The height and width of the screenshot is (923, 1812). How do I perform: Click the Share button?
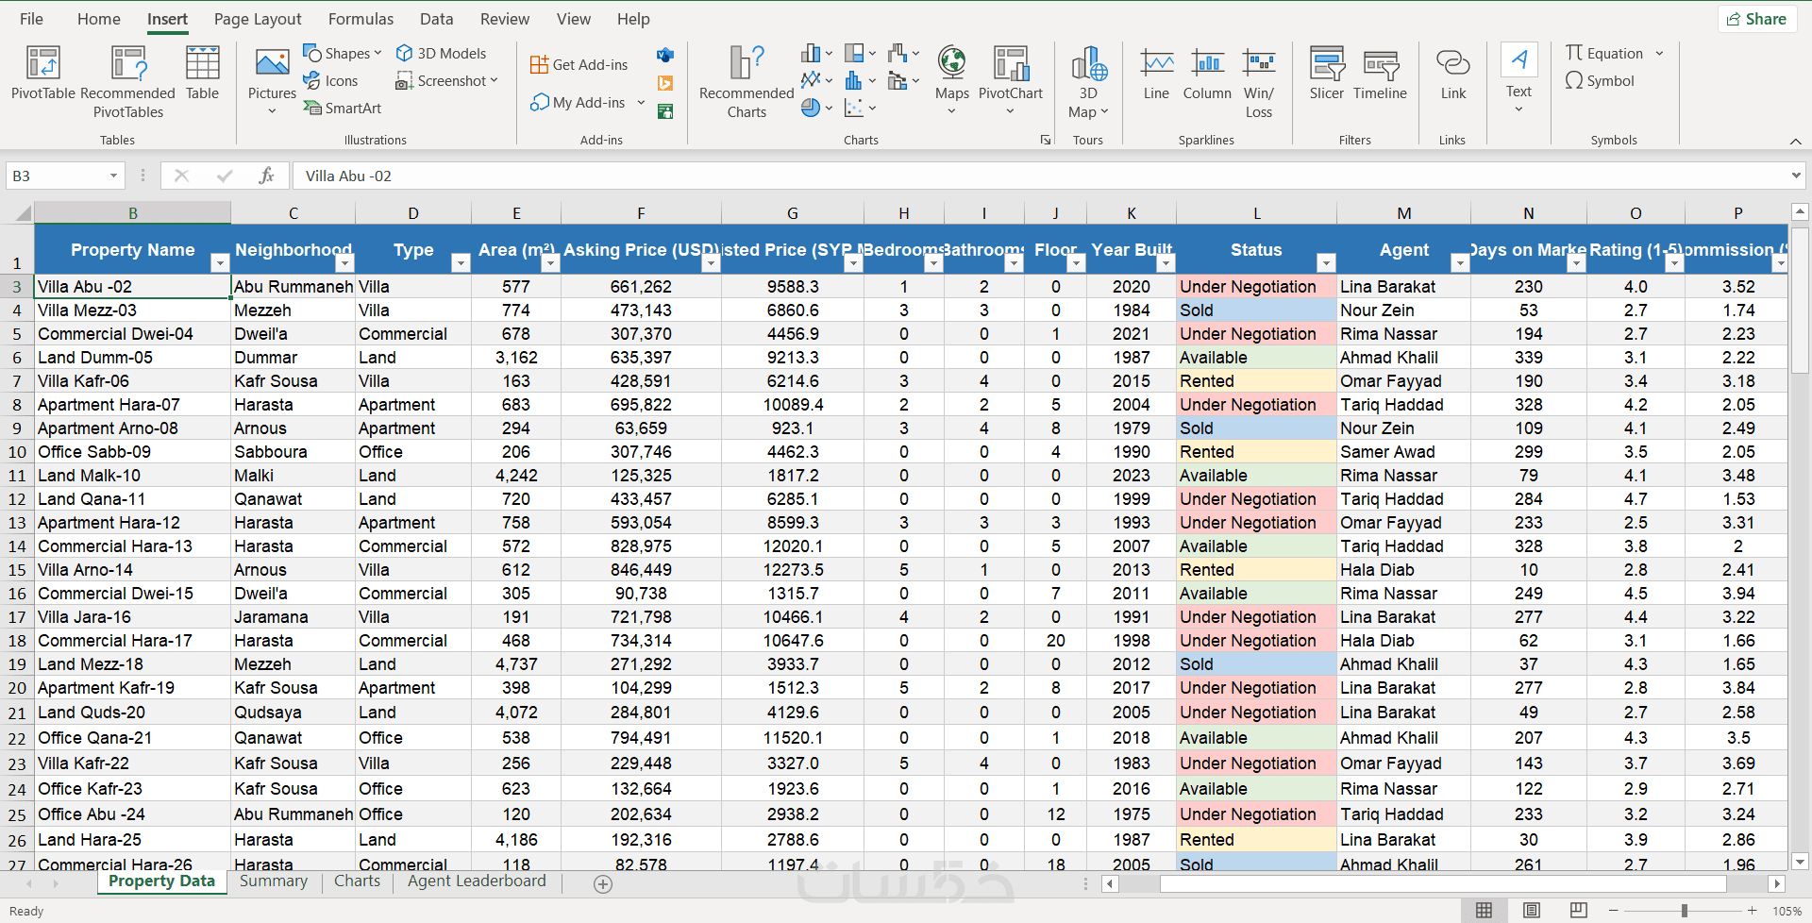point(1756,19)
